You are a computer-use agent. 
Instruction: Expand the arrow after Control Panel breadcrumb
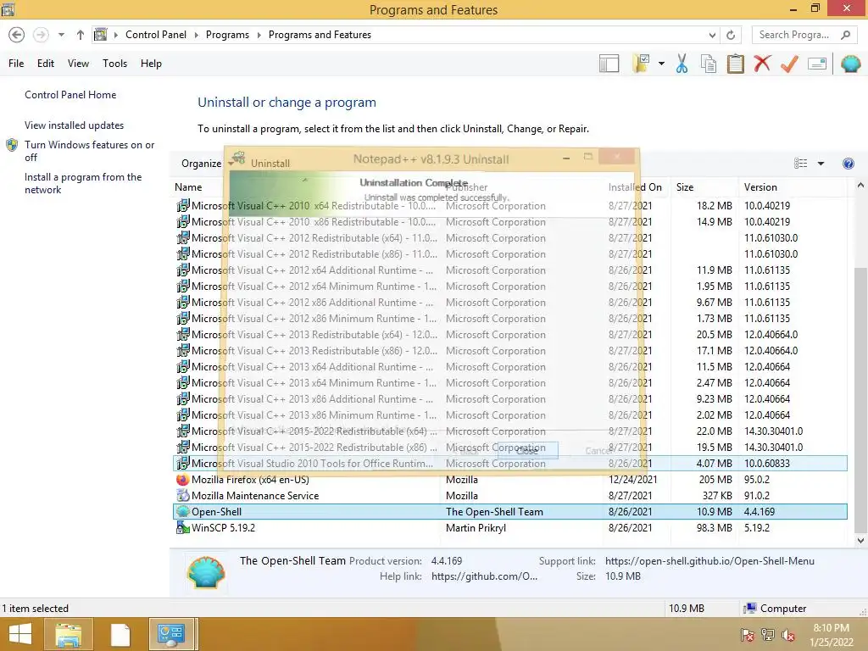coord(196,35)
